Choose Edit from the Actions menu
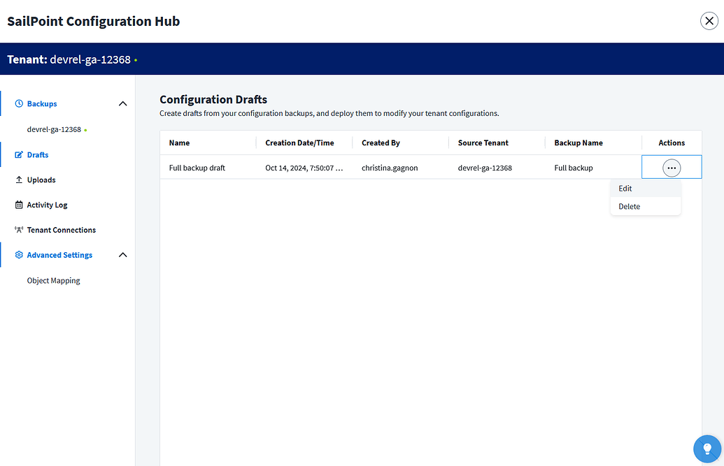 [625, 188]
